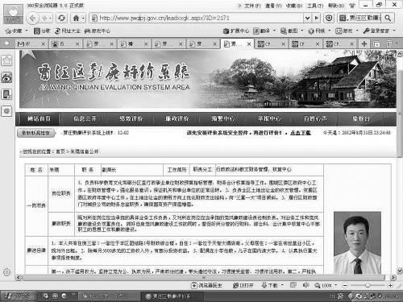This screenshot has width=403, height=302.
Task: Open the 文件(F) menu
Action: point(252,6)
